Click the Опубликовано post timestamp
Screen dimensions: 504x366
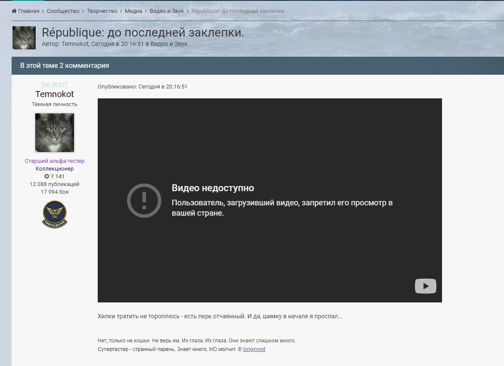(142, 87)
